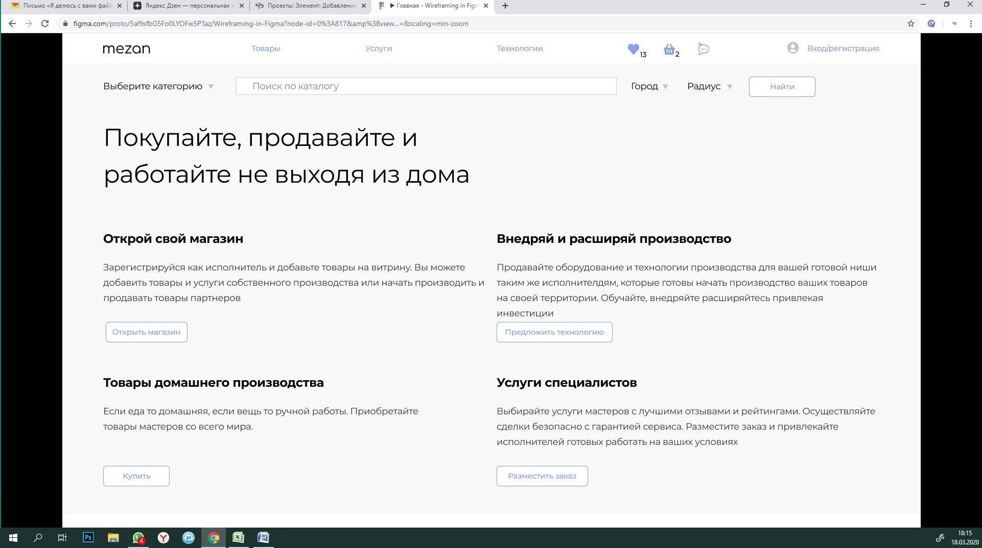Open Chrome three-dot menu
Screen dimensions: 982x548
click(x=971, y=23)
